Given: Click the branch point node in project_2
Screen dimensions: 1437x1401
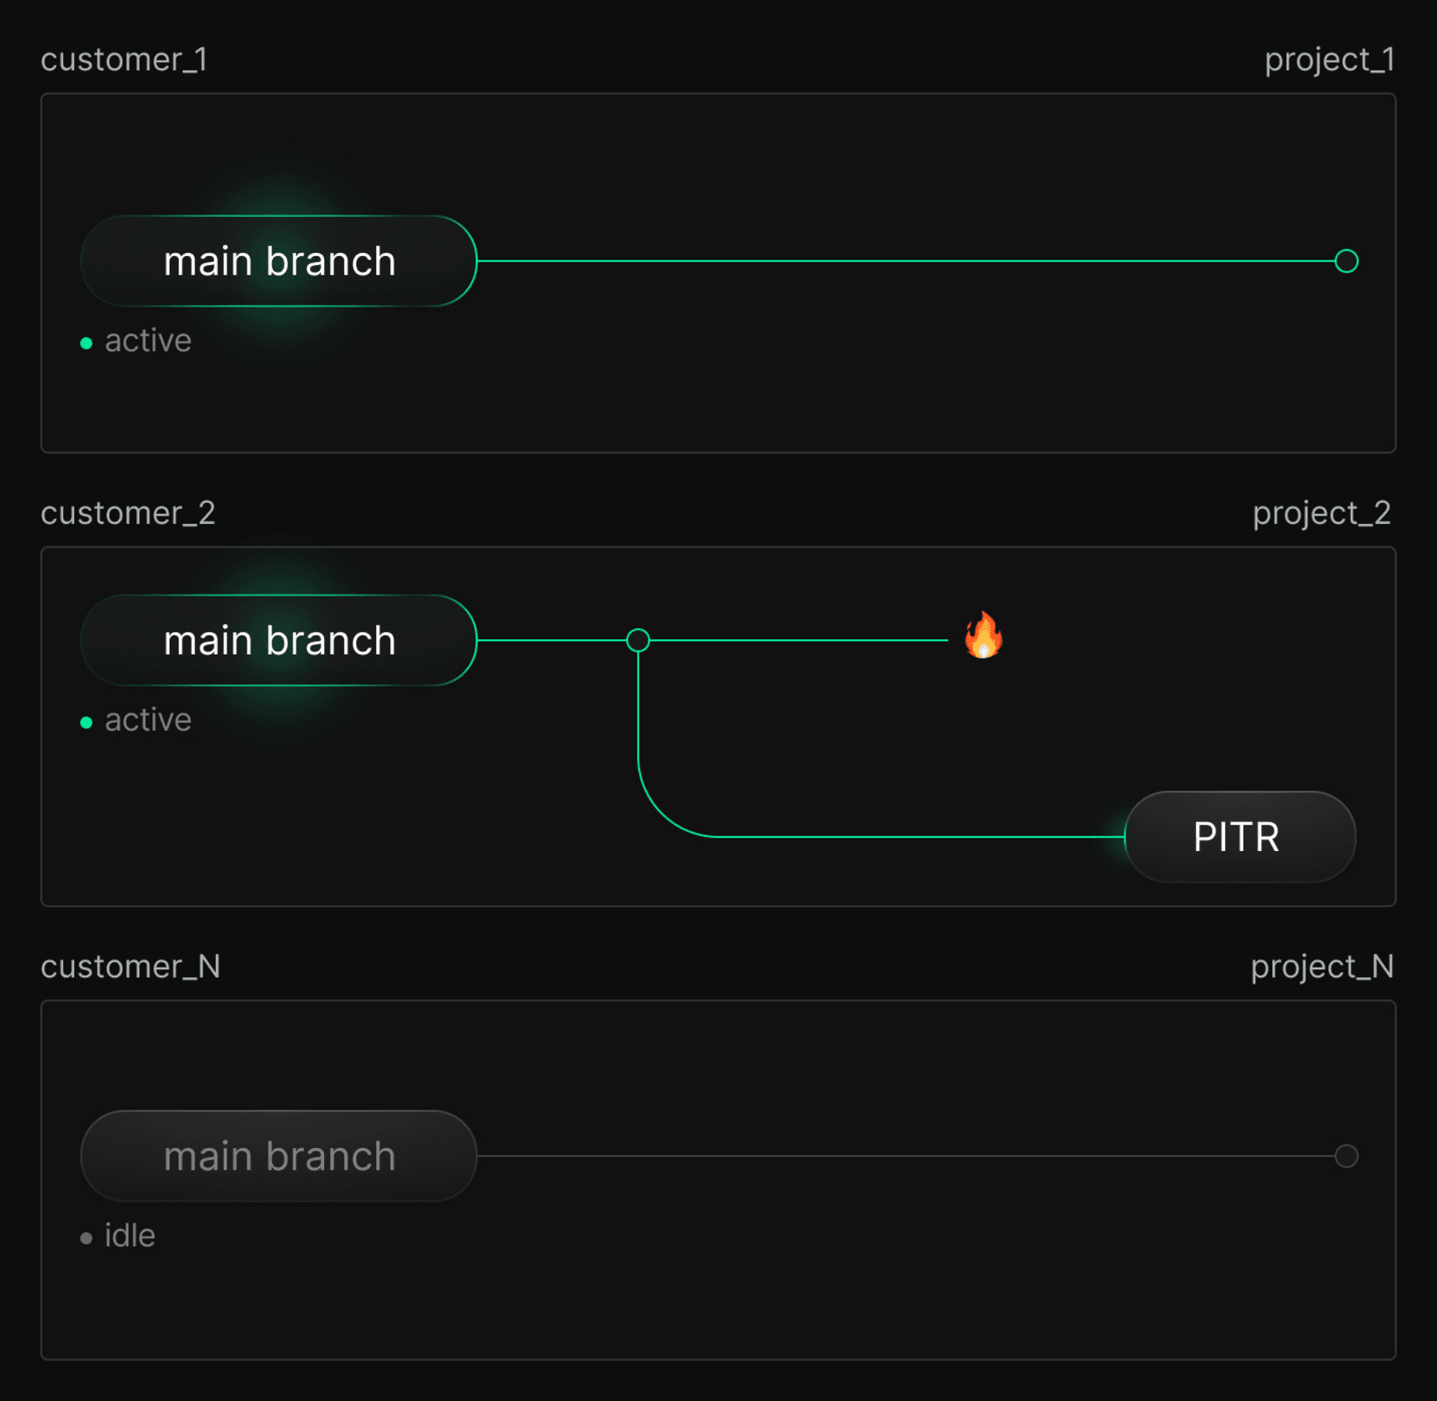Looking at the screenshot, I should pyautogui.click(x=638, y=640).
